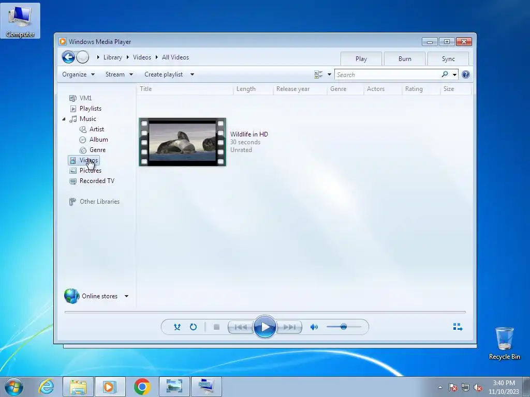Image resolution: width=530 pixels, height=397 pixels.
Task: Expand the All Videos breadcrumb arrow
Action: [157, 57]
